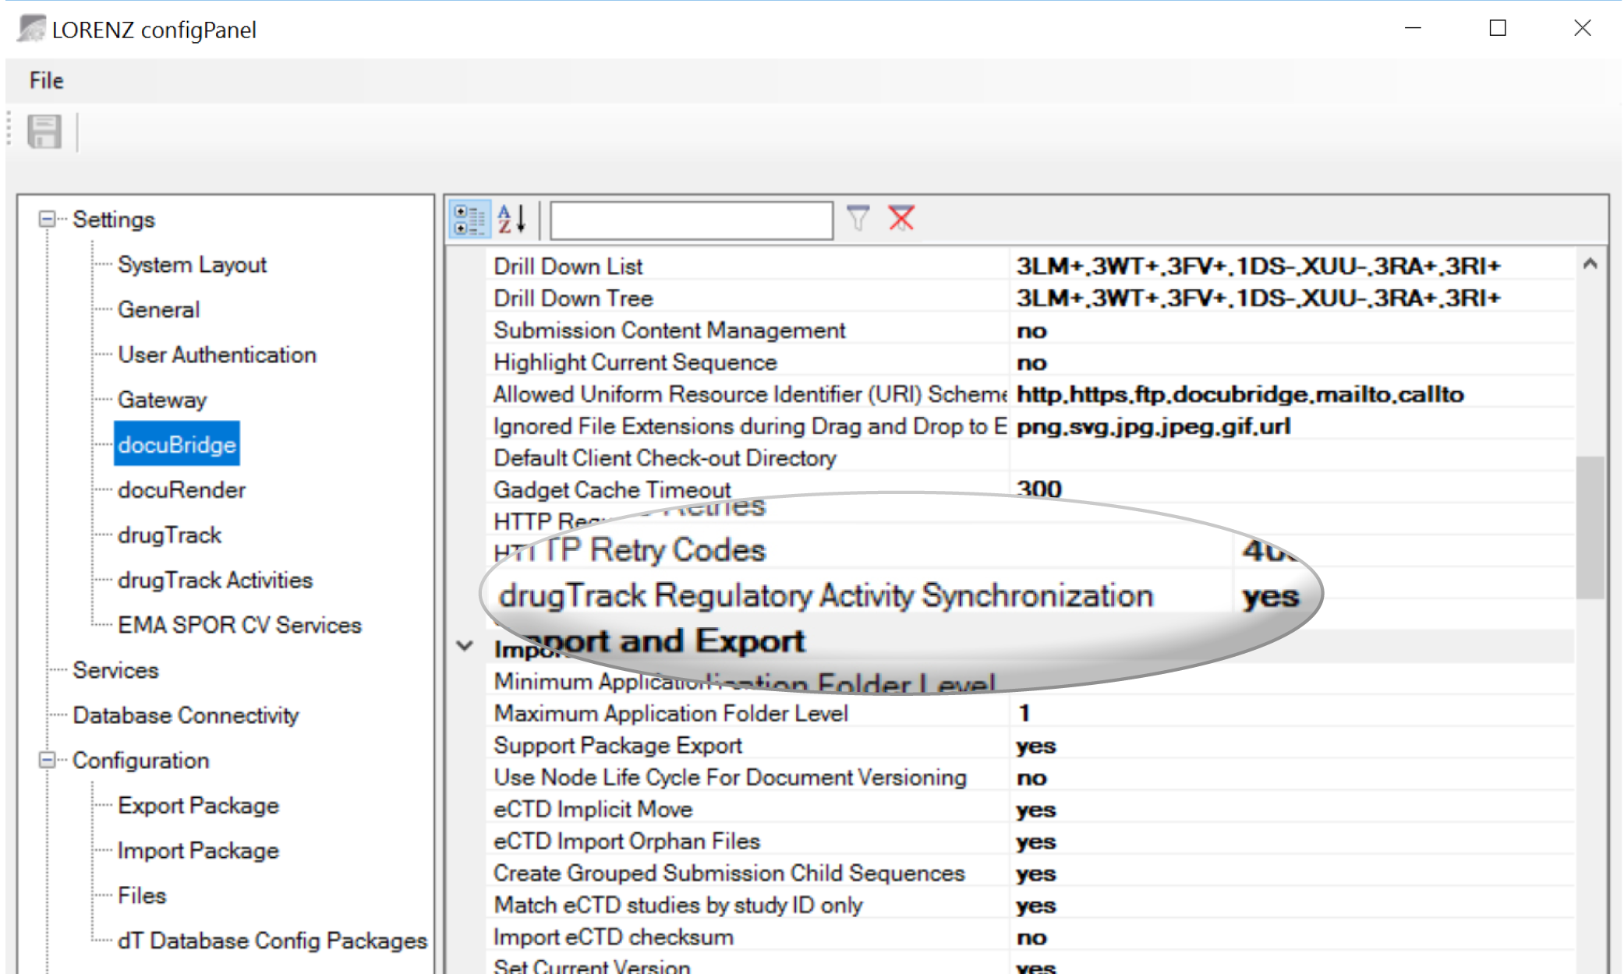The height and width of the screenshot is (974, 1624).
Task: Switch property grid to categorized view
Action: pos(469,219)
